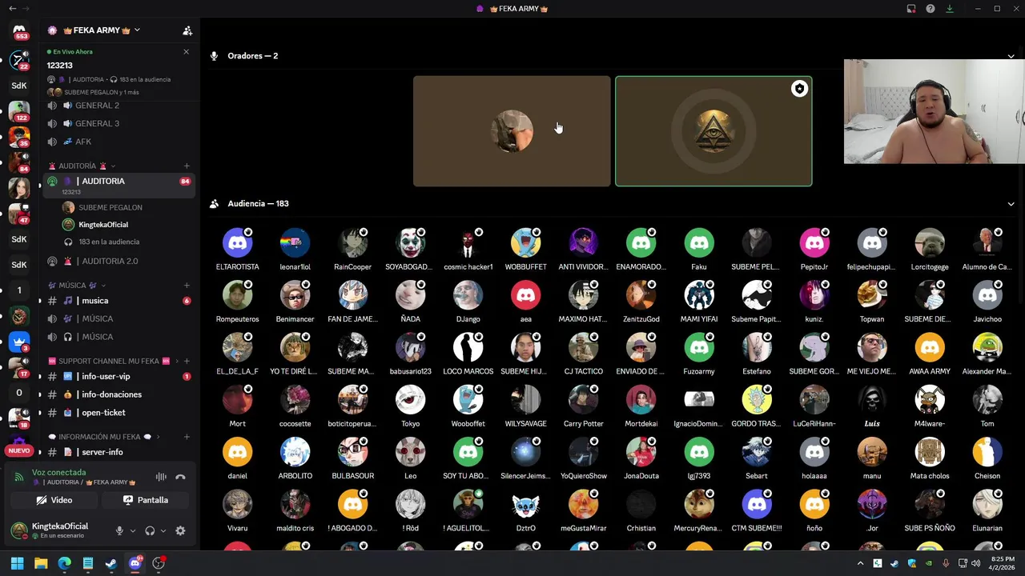Open user settings gear icon

tap(180, 530)
